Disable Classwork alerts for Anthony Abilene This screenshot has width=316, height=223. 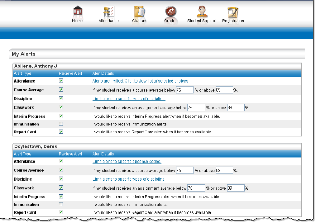pos(61,107)
